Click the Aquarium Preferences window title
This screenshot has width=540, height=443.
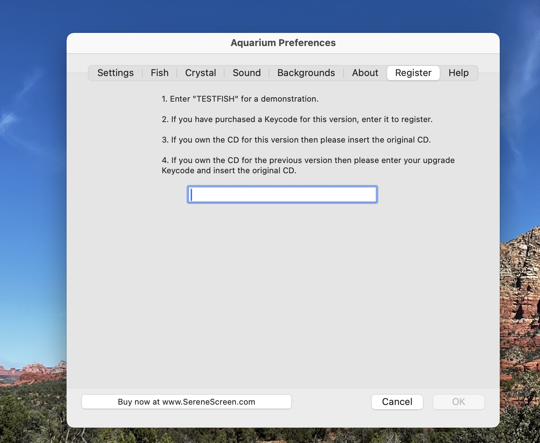(x=283, y=43)
